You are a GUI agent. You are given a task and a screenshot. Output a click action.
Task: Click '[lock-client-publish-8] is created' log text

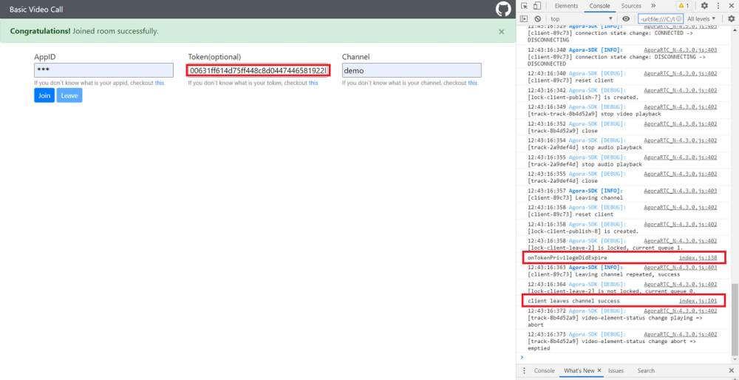click(583, 231)
